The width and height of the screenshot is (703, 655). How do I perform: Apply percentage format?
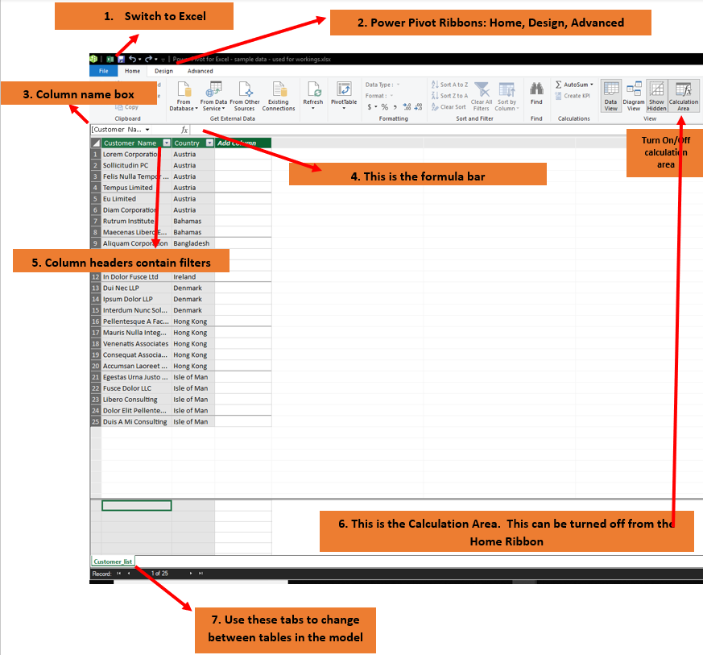385,107
